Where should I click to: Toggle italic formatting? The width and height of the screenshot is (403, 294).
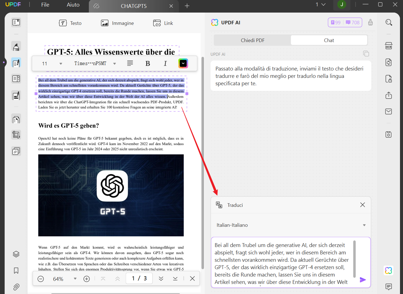pos(165,63)
